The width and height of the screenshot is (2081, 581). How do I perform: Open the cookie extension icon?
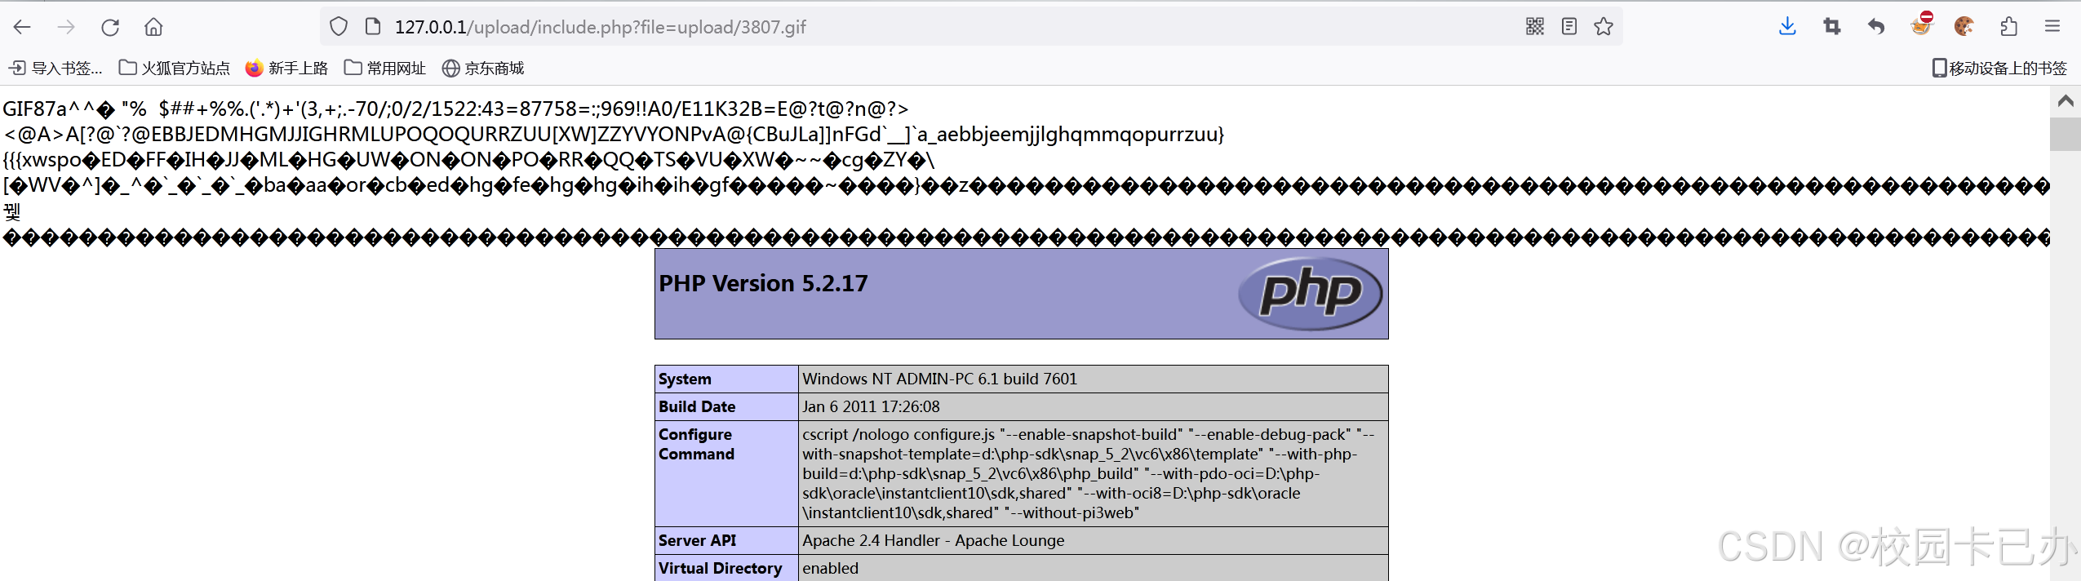(x=1964, y=27)
